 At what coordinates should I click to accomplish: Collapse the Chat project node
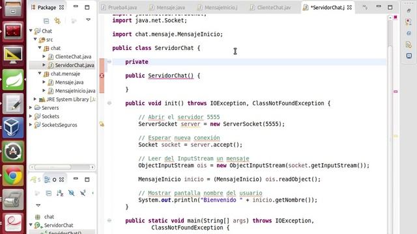tap(31, 31)
